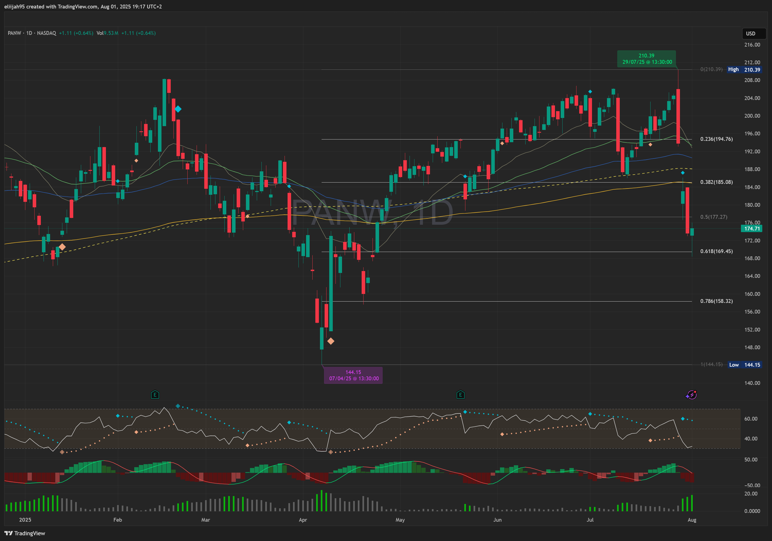Click the orange diamond marker in mid-January
Viewport: 772px width, 541px height.
[62, 247]
